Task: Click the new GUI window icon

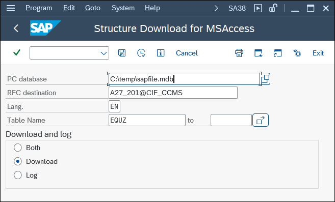Action: click(259, 53)
